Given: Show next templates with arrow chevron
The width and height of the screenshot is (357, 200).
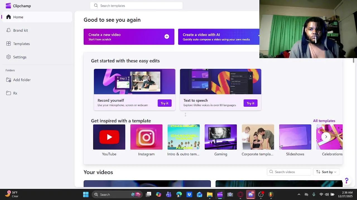Looking at the screenshot, I should tap(326, 137).
